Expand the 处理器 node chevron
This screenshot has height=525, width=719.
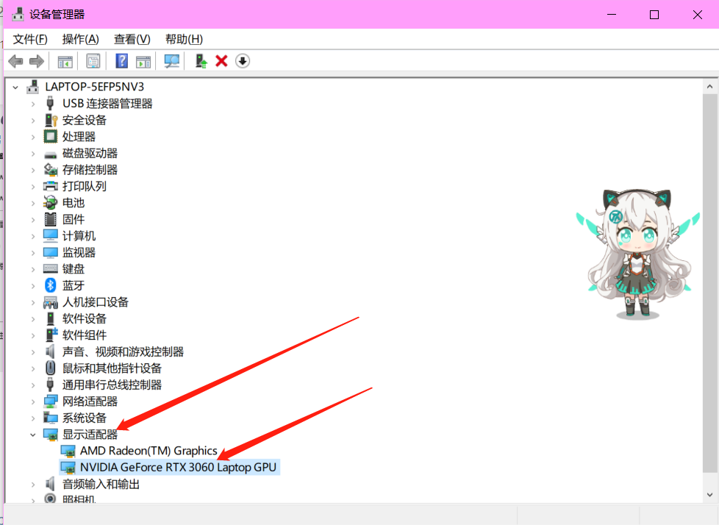(x=33, y=137)
